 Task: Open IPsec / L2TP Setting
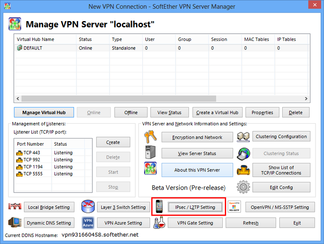pos(195,207)
